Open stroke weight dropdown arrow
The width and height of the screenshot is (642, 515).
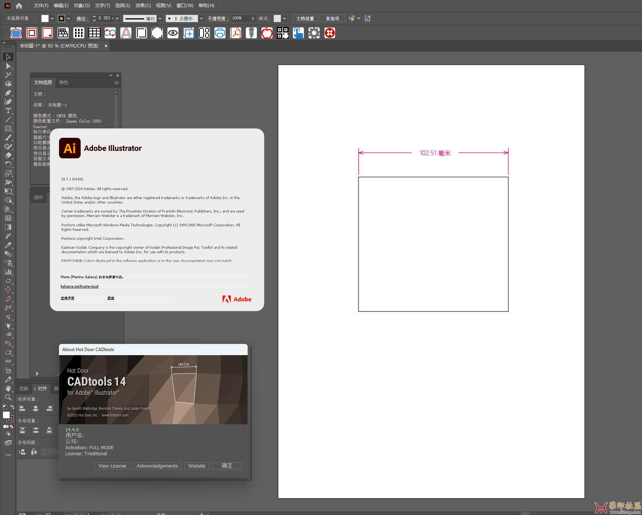(x=117, y=18)
